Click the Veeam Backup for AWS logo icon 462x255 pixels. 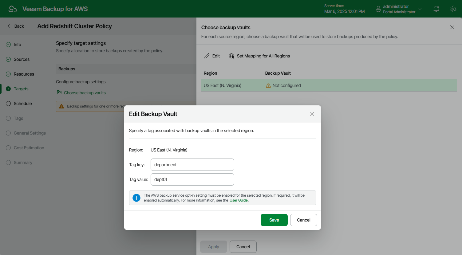pyautogui.click(x=13, y=9)
